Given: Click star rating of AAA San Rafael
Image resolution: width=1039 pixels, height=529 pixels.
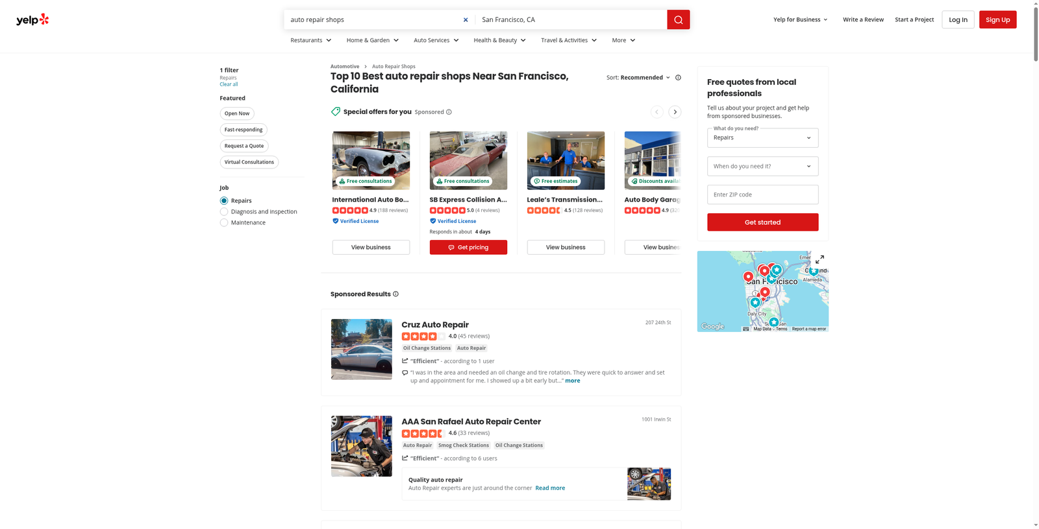Looking at the screenshot, I should pyautogui.click(x=423, y=434).
